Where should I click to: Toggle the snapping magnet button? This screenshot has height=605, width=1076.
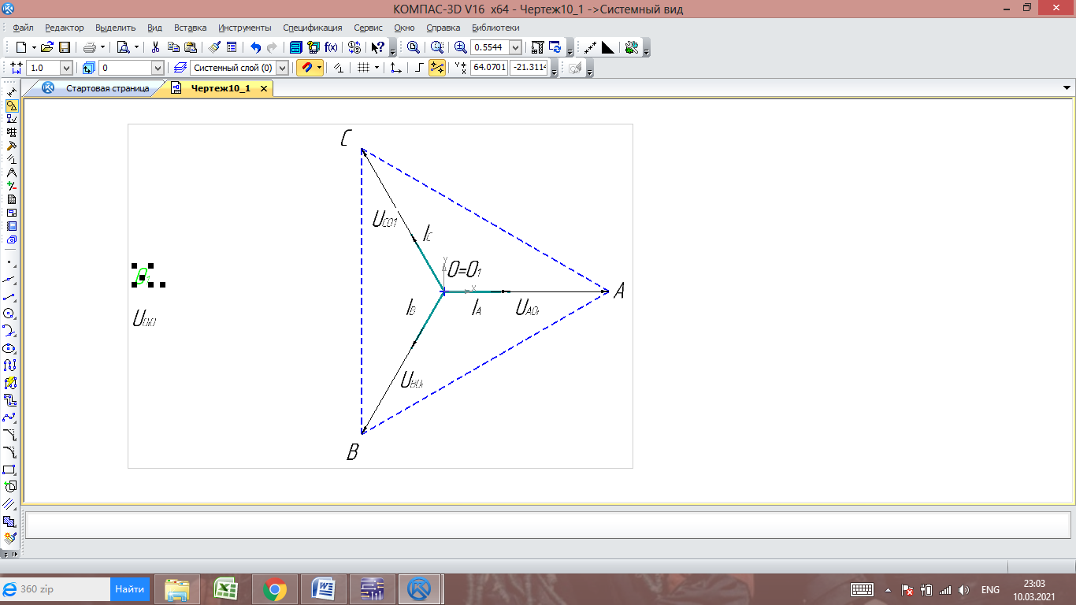305,68
